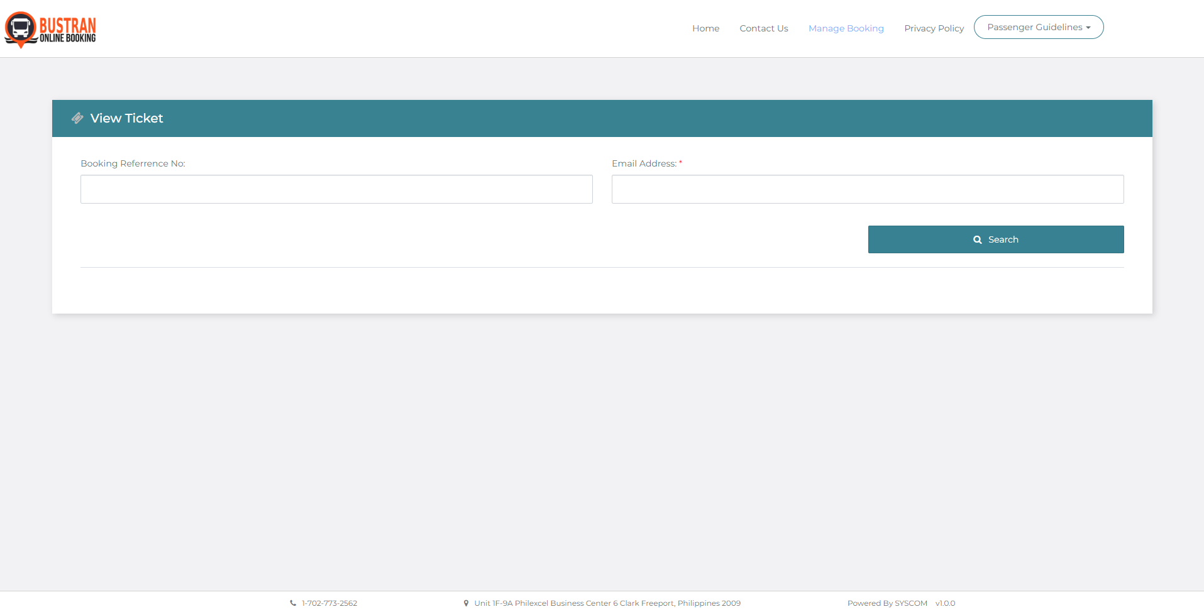Image resolution: width=1204 pixels, height=614 pixels.
Task: Click the magnifier icon in Search button
Action: tap(977, 239)
